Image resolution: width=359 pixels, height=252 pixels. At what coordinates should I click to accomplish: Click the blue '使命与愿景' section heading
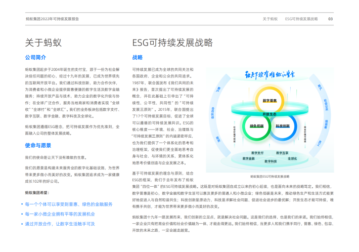coord(38,145)
